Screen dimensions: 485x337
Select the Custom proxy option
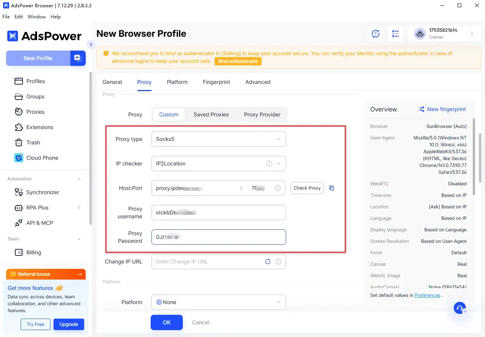[169, 115]
